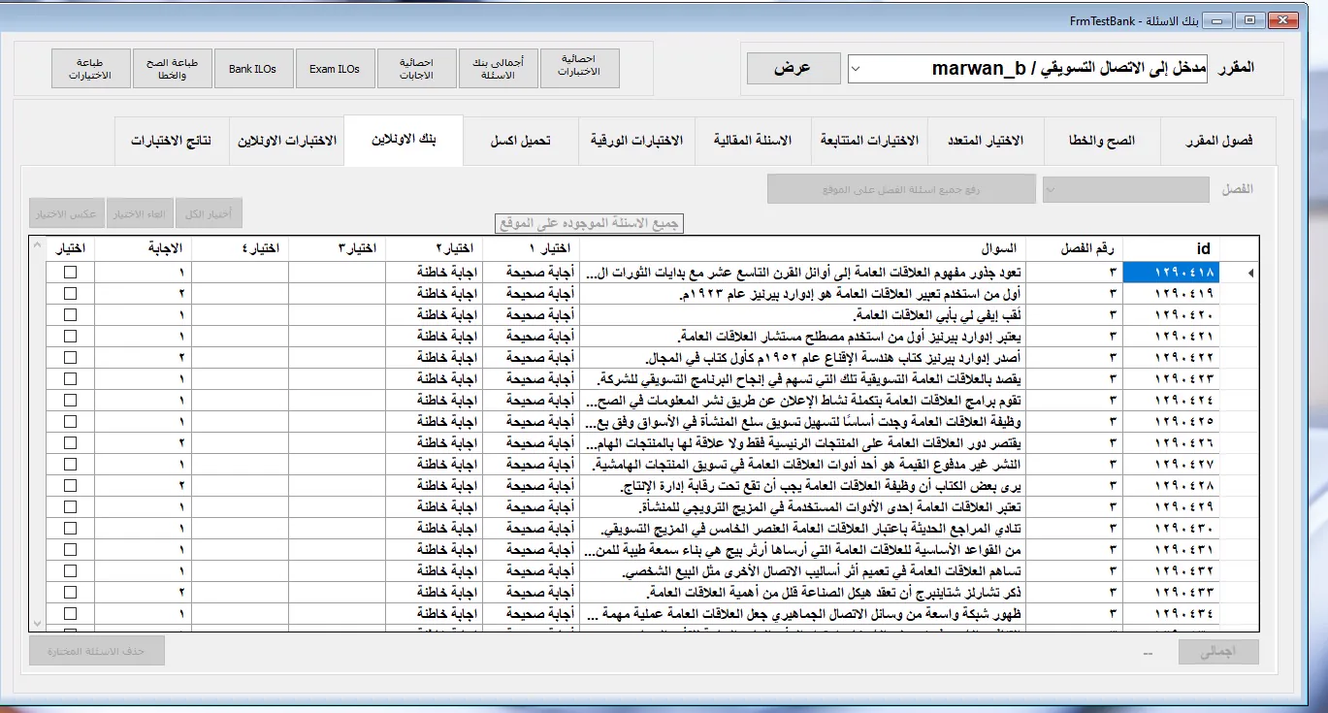This screenshot has height=713, width=1328.
Task: Click the اجمالى total button
Action: click(x=1218, y=653)
